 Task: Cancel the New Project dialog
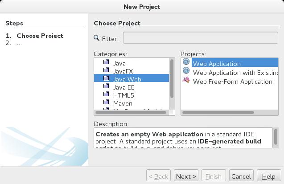tap(241, 176)
